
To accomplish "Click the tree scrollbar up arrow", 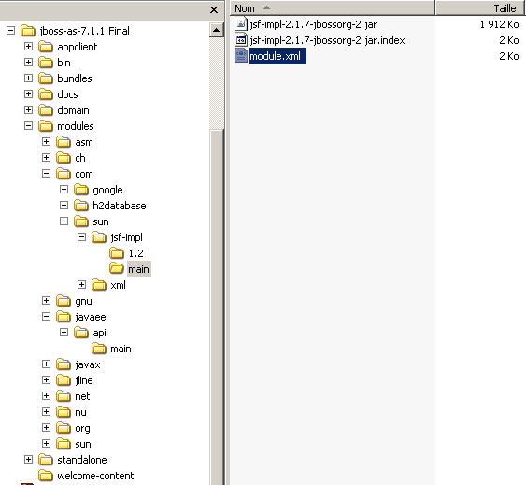I will pyautogui.click(x=217, y=30).
